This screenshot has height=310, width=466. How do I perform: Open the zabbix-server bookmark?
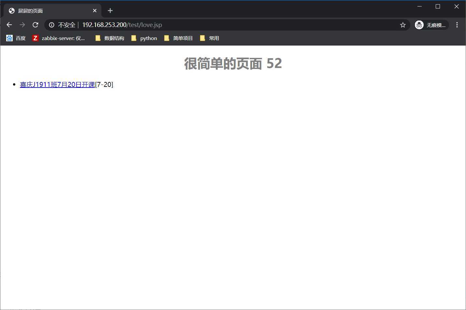(x=59, y=38)
